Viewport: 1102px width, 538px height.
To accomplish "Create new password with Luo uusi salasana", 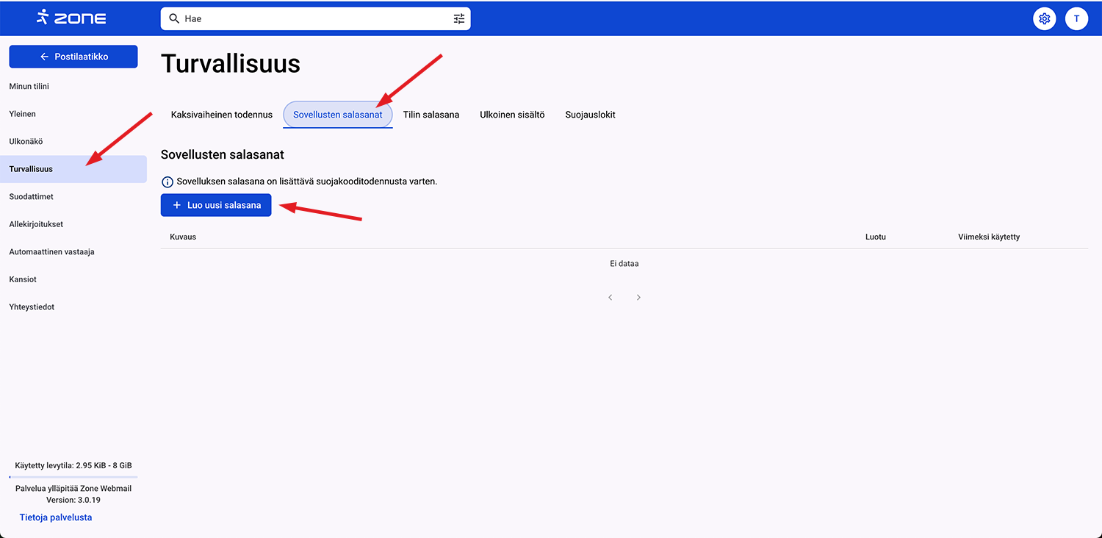I will coord(216,205).
